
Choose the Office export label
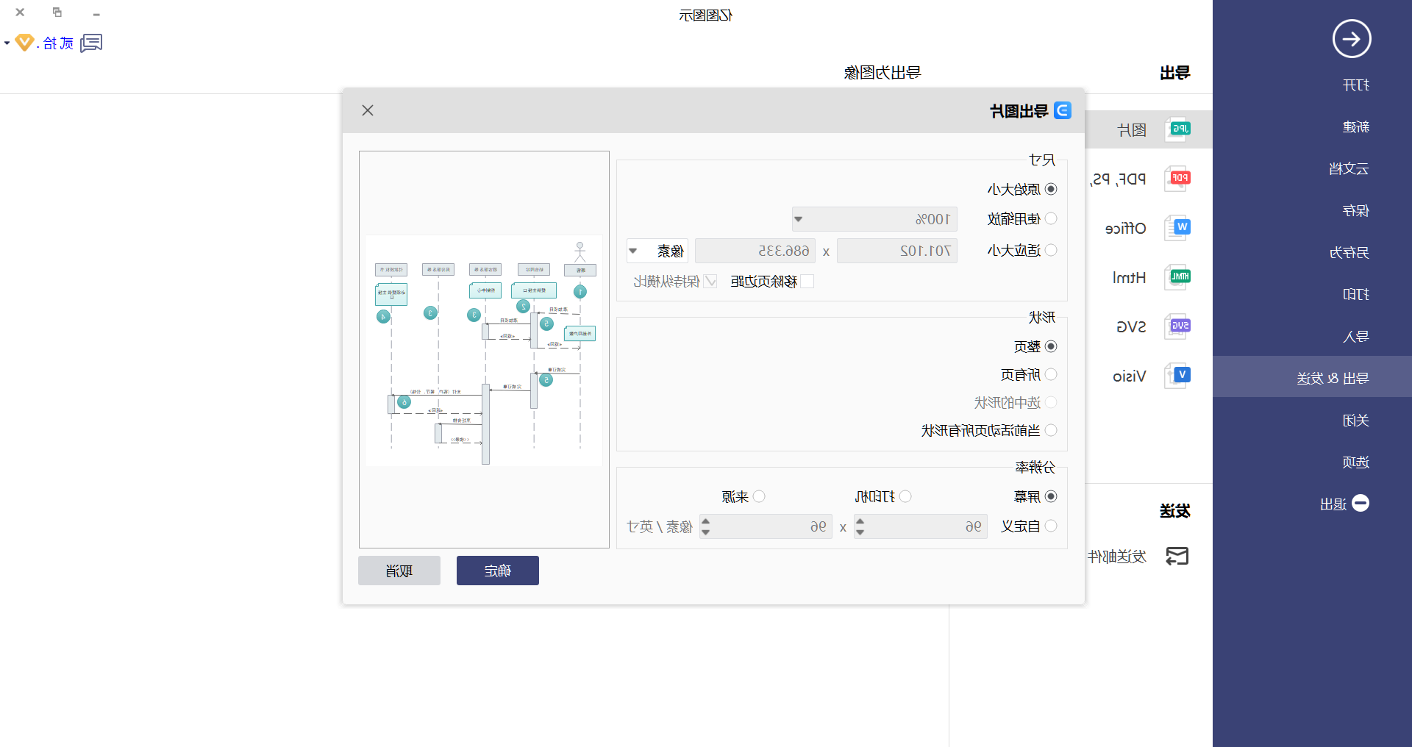pos(1125,229)
